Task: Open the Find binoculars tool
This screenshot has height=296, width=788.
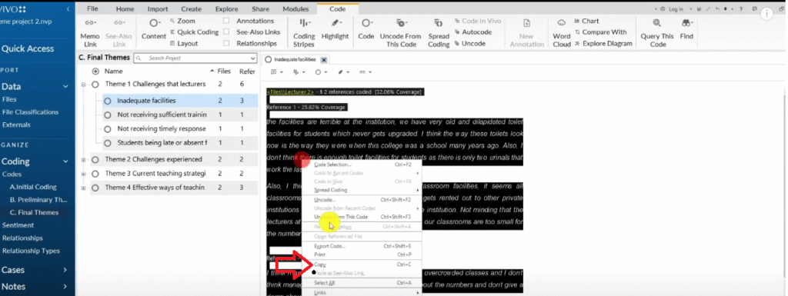Action: tap(687, 23)
